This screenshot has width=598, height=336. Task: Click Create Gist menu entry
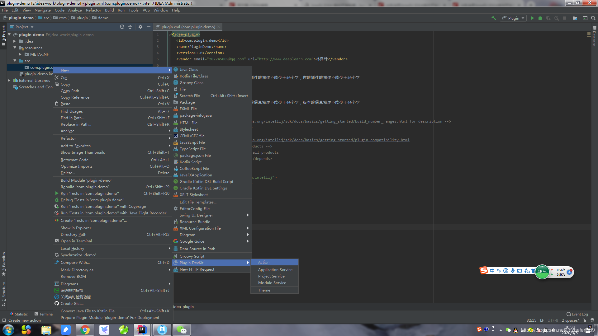click(113, 303)
